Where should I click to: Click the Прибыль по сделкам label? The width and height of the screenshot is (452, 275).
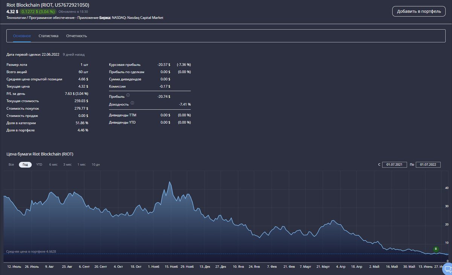[127, 72]
